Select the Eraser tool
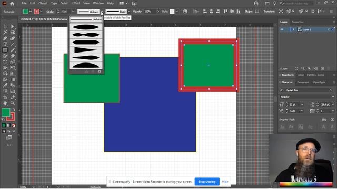The image size is (337, 189). [13, 56]
